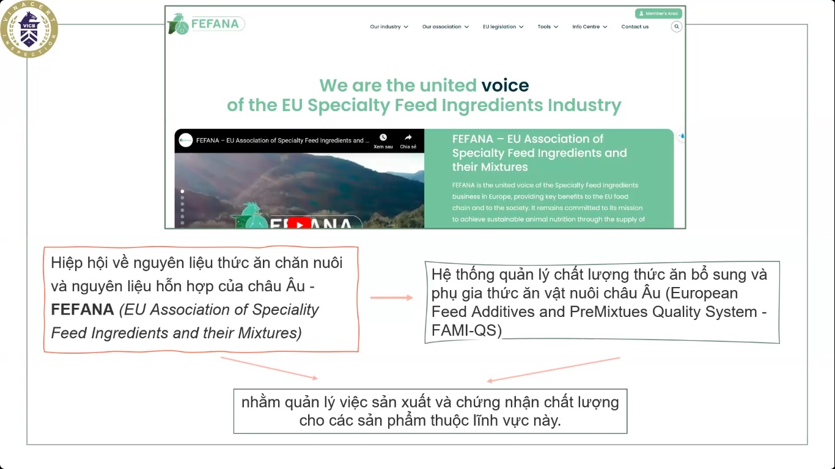Select the second carousel dot indicator
This screenshot has height=469, width=835.
[x=182, y=198]
